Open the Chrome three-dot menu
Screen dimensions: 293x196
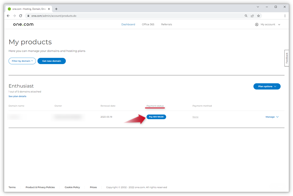coord(285,16)
